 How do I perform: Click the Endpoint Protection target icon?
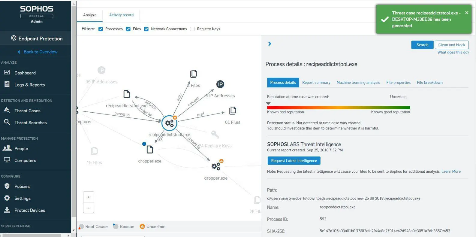pos(14,38)
